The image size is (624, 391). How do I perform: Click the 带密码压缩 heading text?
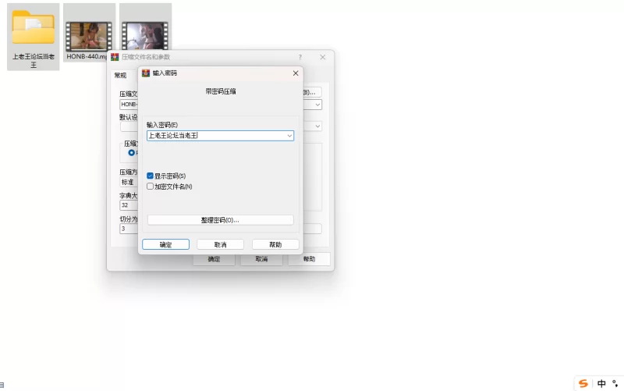(221, 91)
